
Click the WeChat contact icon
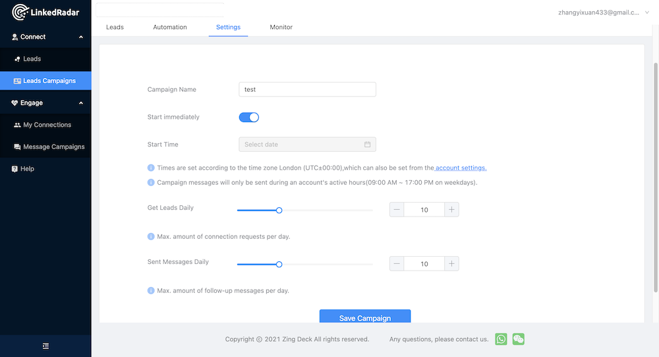pyautogui.click(x=518, y=339)
